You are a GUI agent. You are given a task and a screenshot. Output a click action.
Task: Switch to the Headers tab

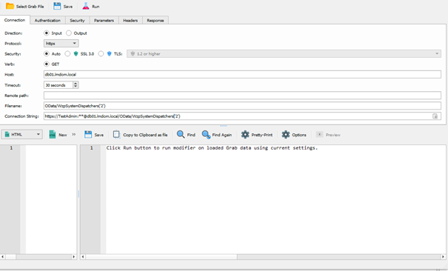130,20
